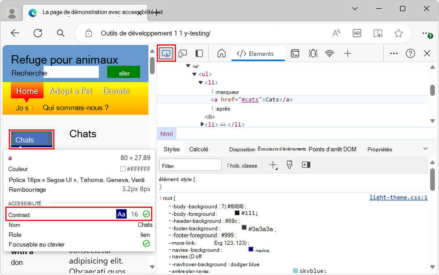This screenshot has height=275, width=439.
Task: Expand the li ellipsis button
Action: coord(223,125)
